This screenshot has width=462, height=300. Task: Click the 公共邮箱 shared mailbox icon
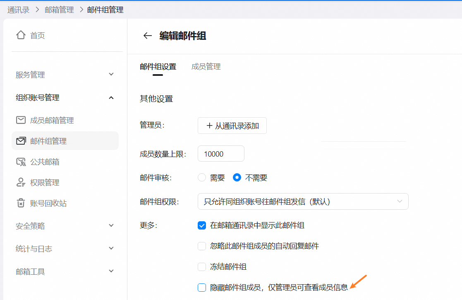[x=21, y=162]
